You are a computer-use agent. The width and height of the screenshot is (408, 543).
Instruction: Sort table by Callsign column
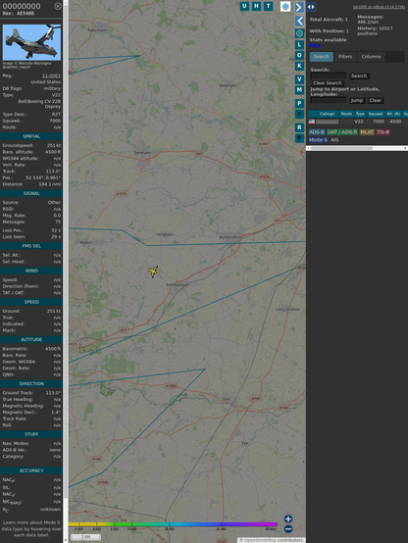327,114
